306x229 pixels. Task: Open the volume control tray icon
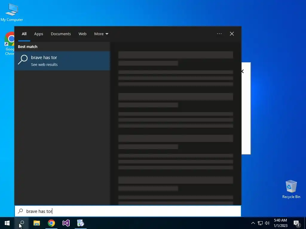[x=267, y=223]
